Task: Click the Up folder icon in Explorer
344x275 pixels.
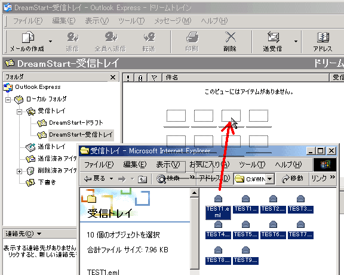Action: pos(142,179)
